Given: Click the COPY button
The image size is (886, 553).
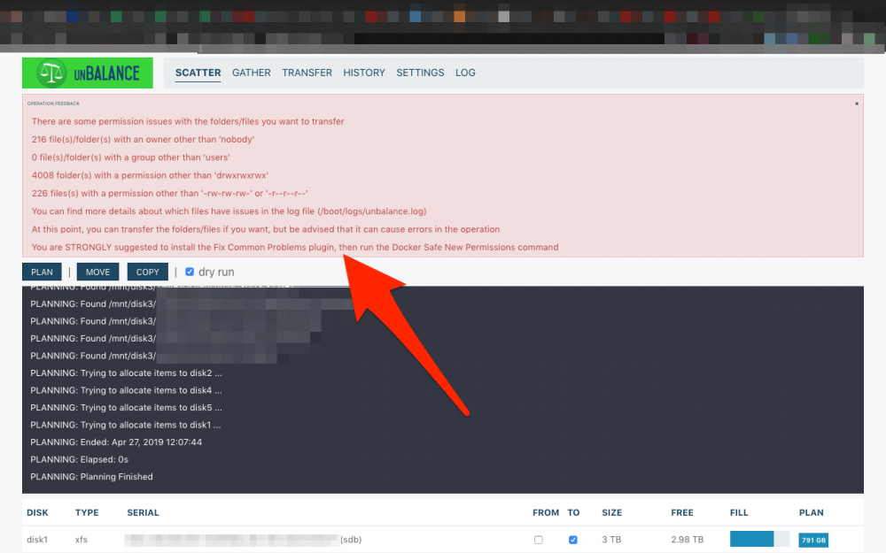Looking at the screenshot, I should [147, 272].
